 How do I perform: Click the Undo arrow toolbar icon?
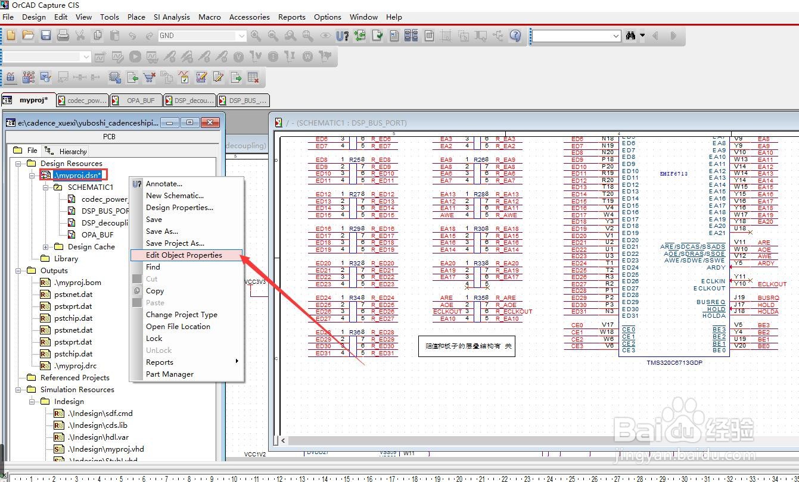click(132, 36)
